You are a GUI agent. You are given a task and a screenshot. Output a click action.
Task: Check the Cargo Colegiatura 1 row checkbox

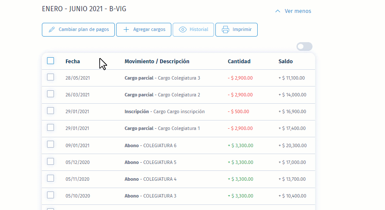tap(50, 127)
